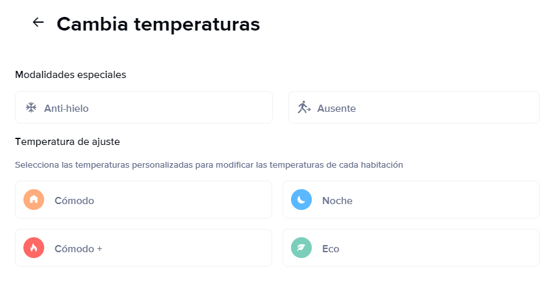
Task: Select the Ausente special mode card
Action: click(414, 107)
